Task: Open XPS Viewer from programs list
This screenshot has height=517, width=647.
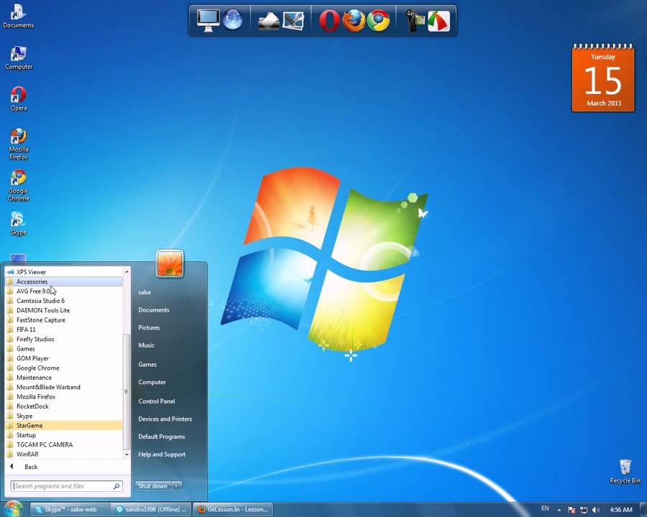Action: pyautogui.click(x=64, y=272)
